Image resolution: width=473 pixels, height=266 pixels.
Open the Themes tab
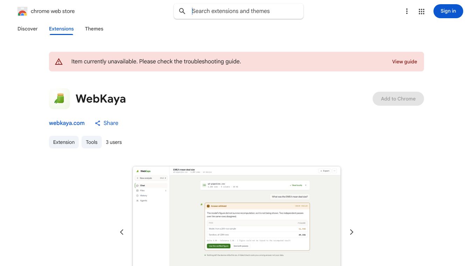94,29
